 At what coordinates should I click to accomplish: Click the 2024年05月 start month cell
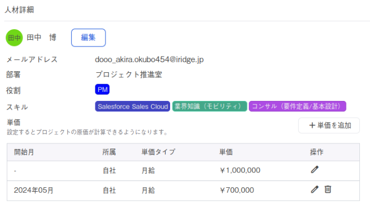pyautogui.click(x=34, y=190)
